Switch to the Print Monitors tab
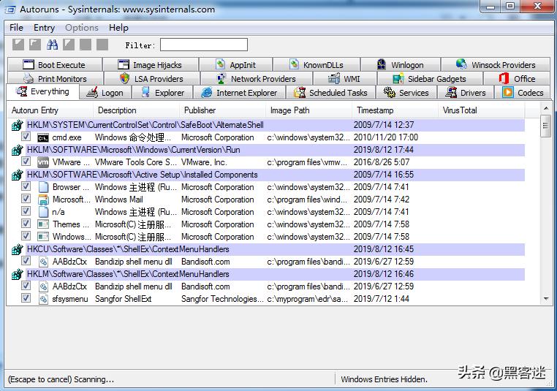The image size is (557, 391). click(x=55, y=79)
